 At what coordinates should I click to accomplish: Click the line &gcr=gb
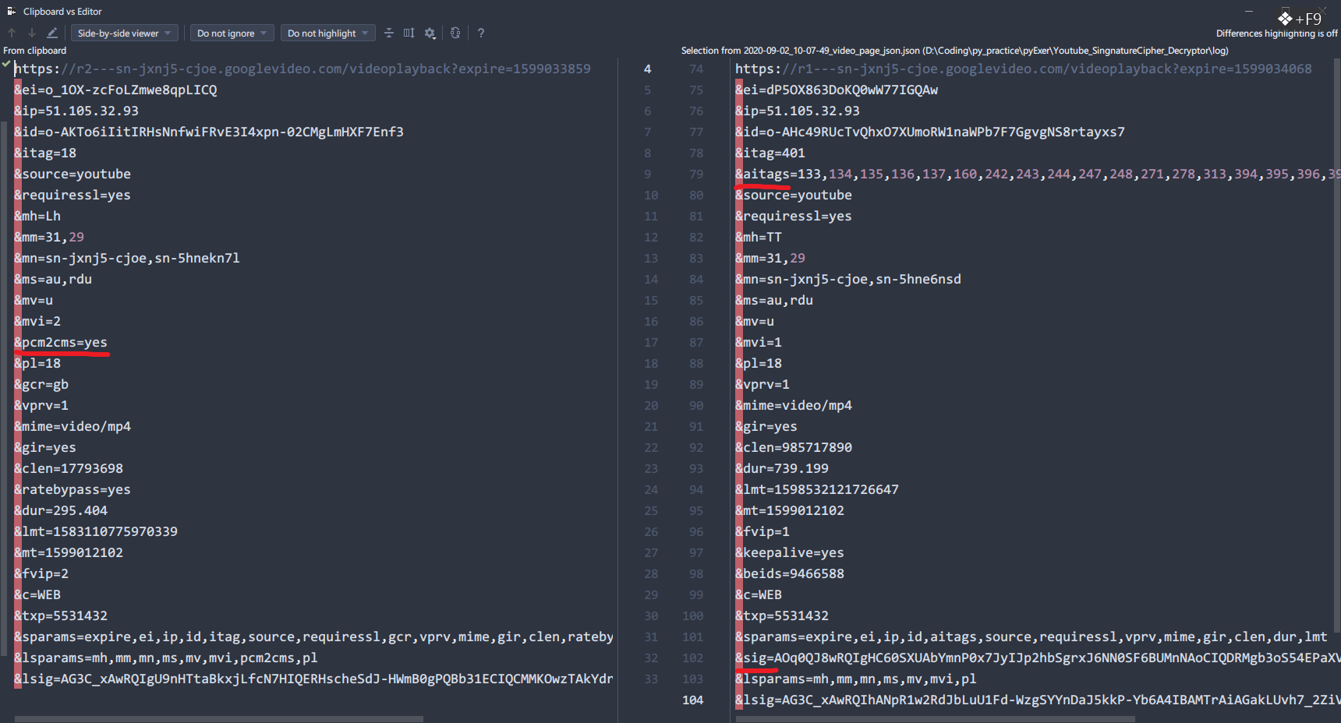tap(41, 384)
